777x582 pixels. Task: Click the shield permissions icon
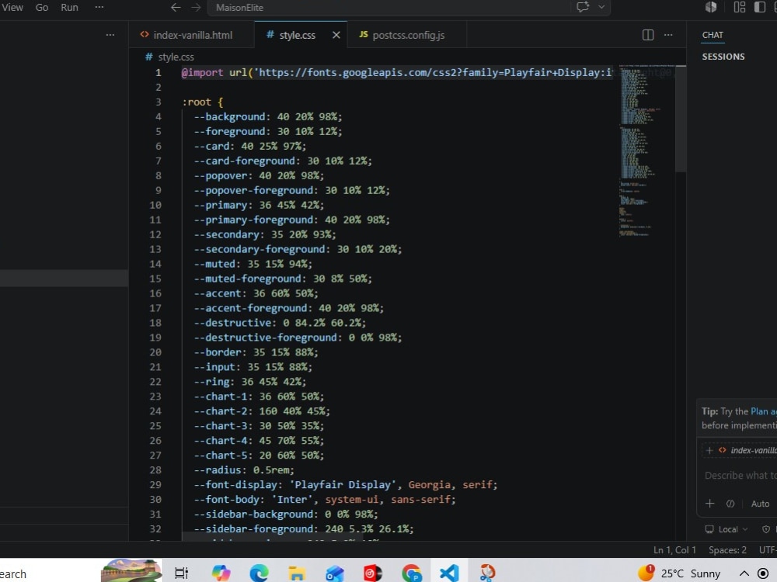pyautogui.click(x=766, y=529)
